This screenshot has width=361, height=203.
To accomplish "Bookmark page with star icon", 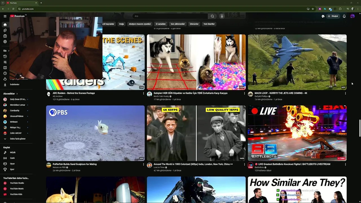I will [313, 9].
